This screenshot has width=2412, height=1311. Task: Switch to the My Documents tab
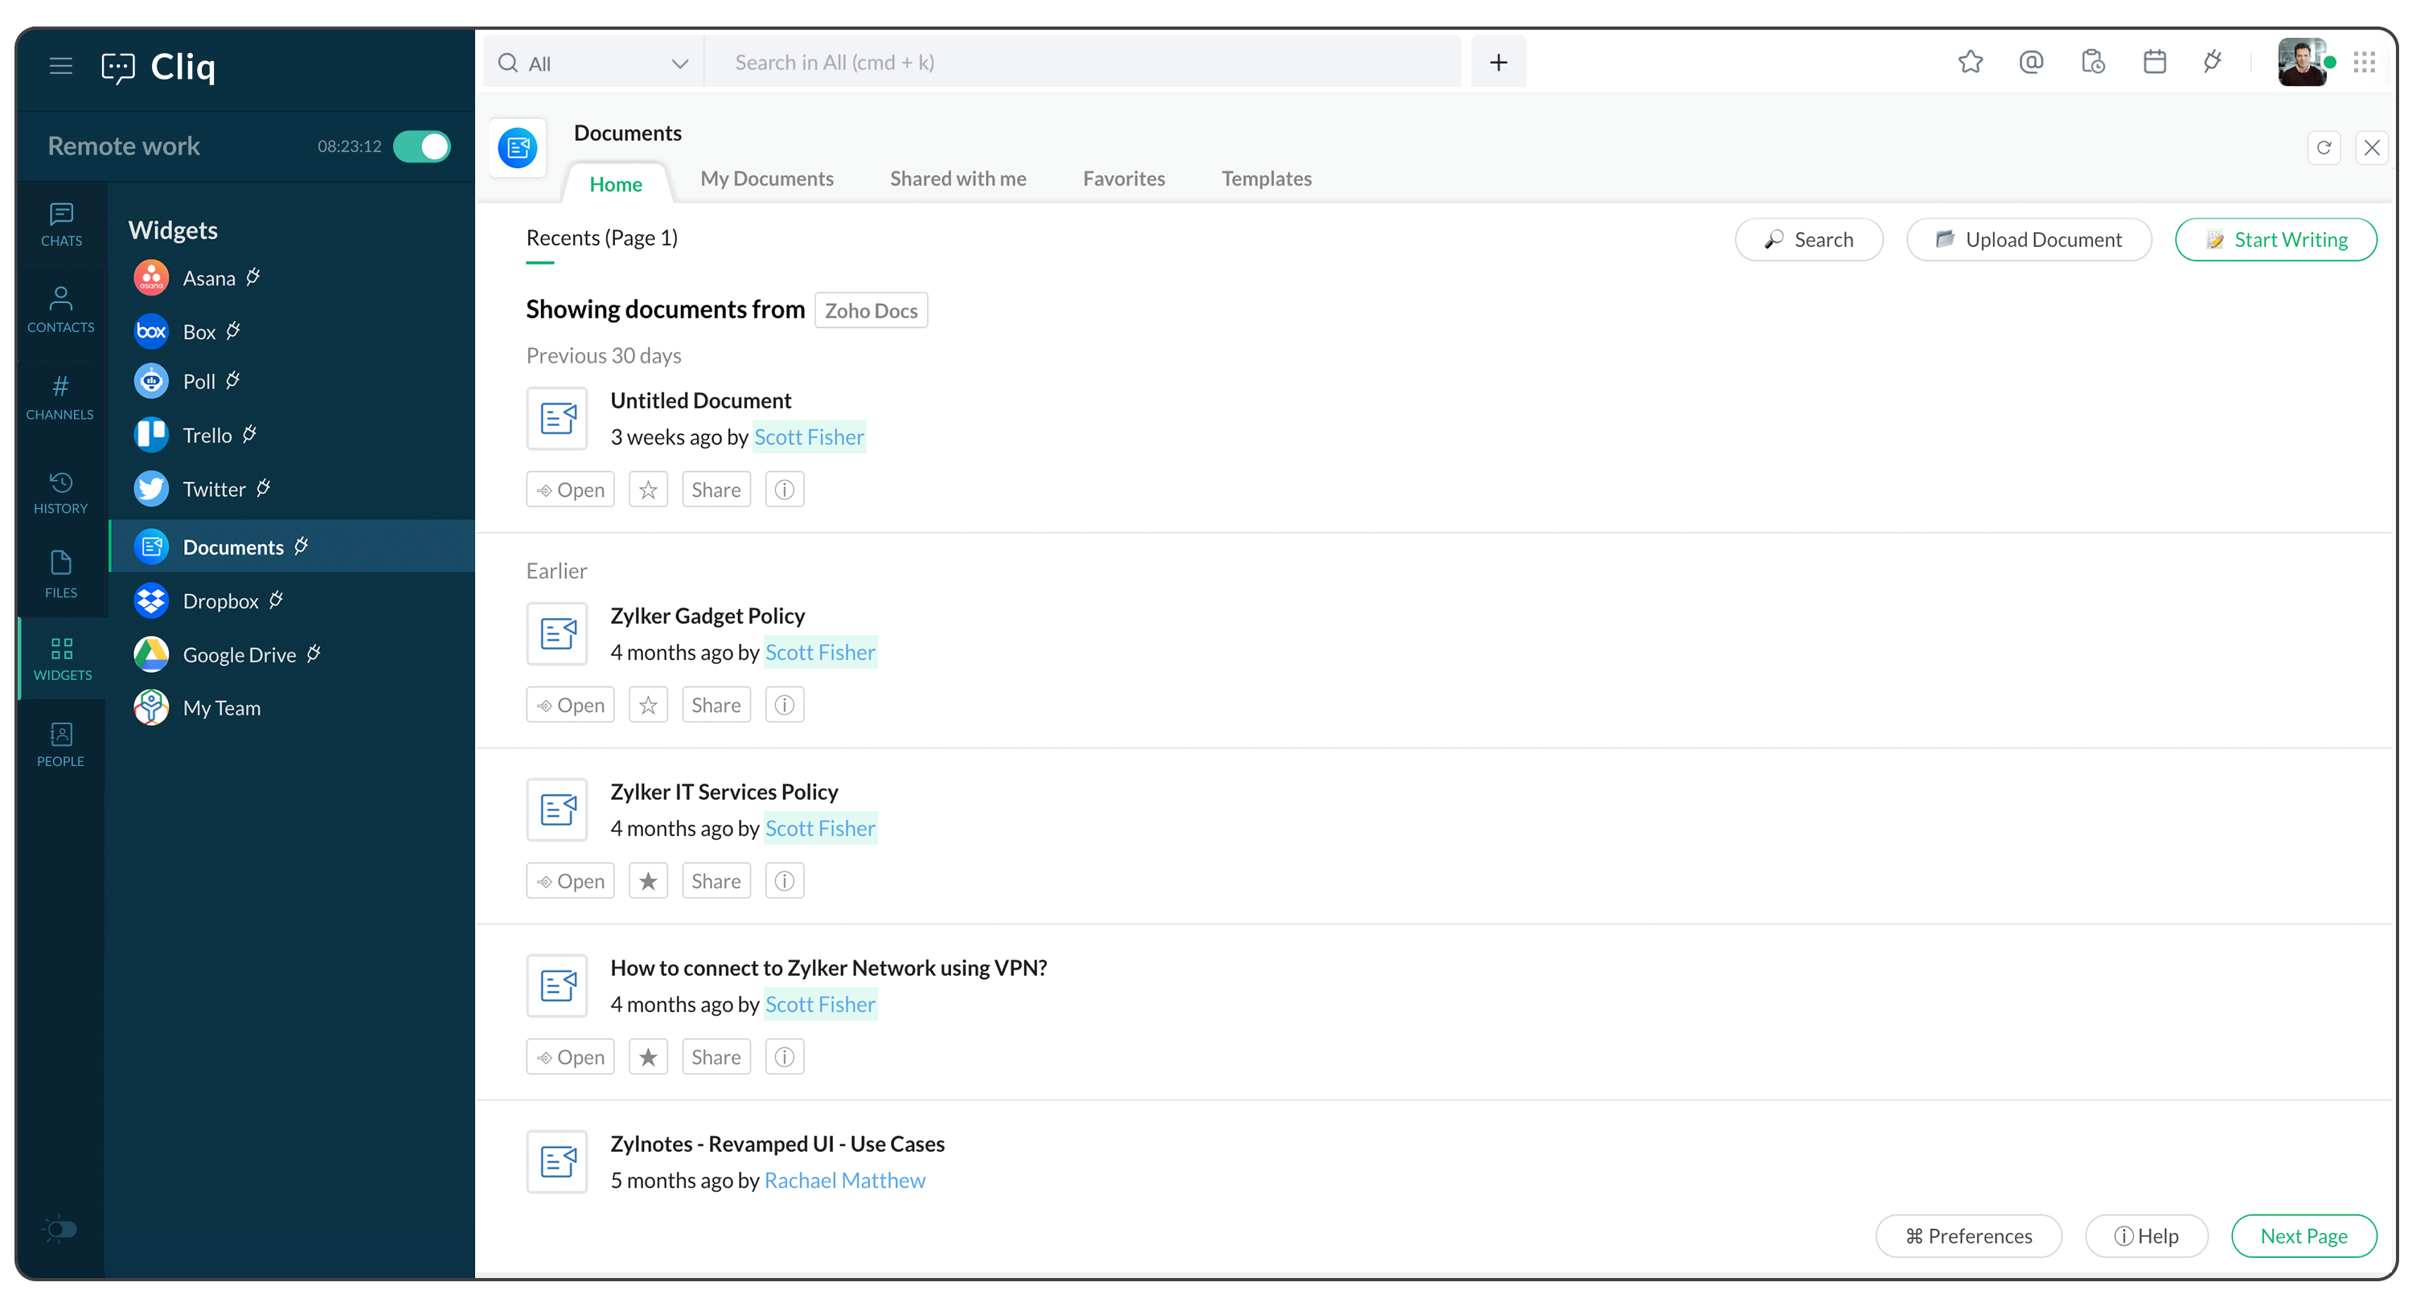pos(766,178)
